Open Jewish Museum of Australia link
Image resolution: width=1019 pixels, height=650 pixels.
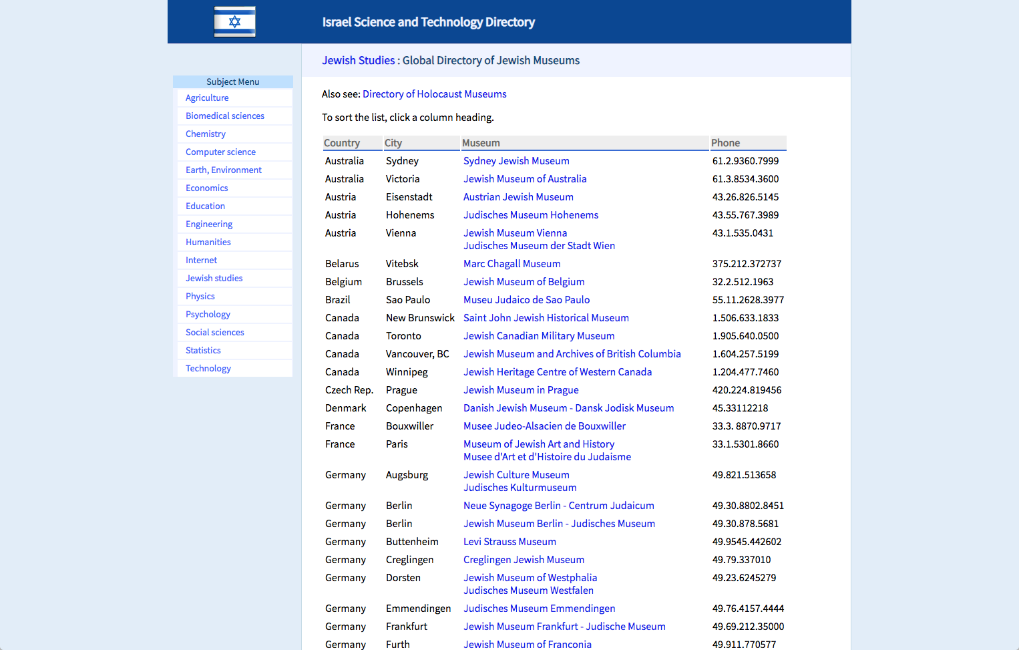(x=525, y=179)
